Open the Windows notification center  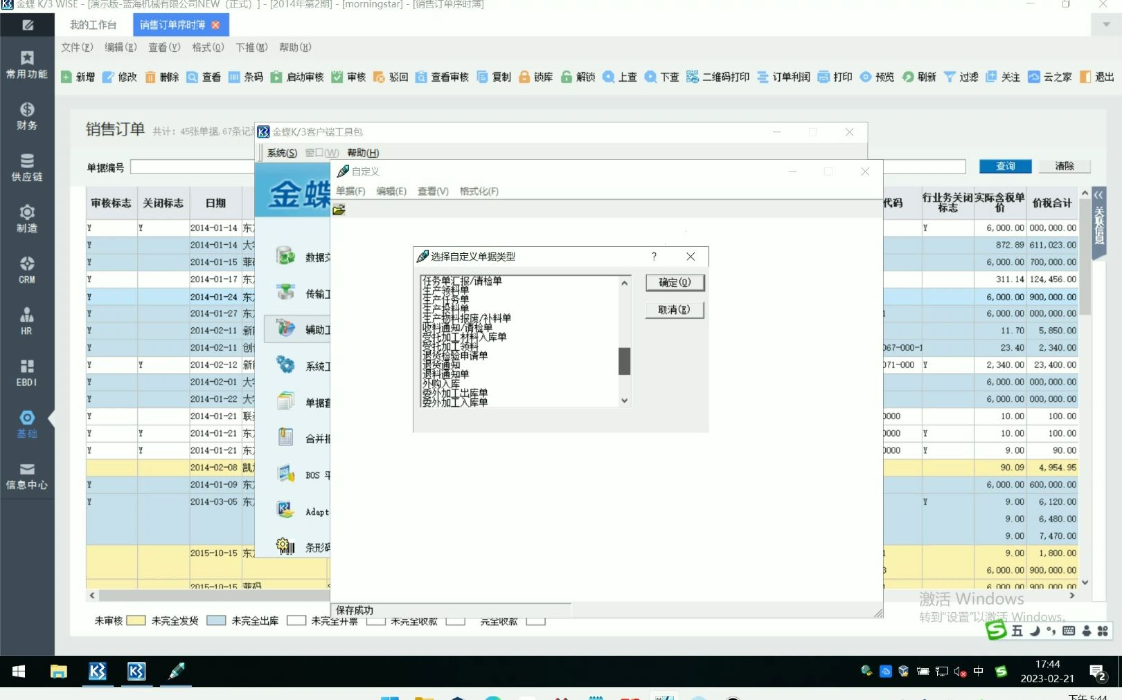coord(1097,672)
